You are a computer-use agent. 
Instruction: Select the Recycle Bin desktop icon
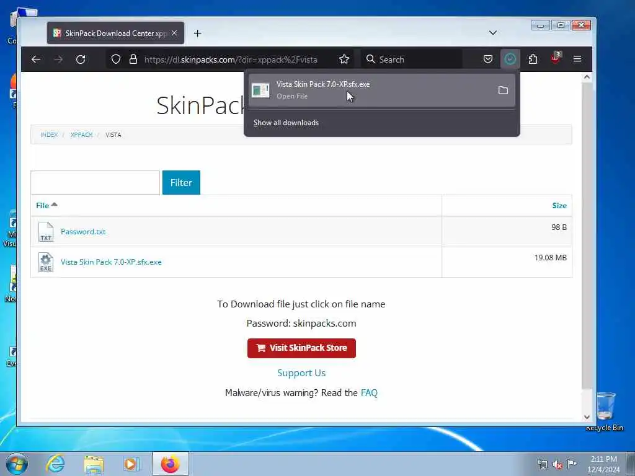pos(605,412)
